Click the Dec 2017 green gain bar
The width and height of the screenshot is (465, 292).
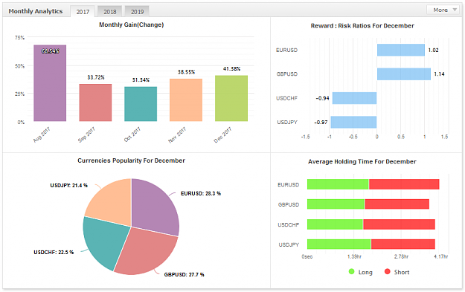click(x=231, y=98)
